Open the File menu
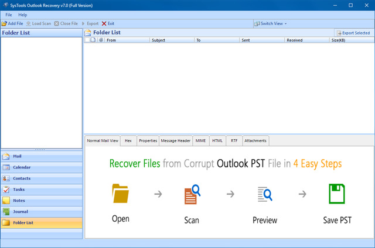375x248 pixels. click(8, 15)
